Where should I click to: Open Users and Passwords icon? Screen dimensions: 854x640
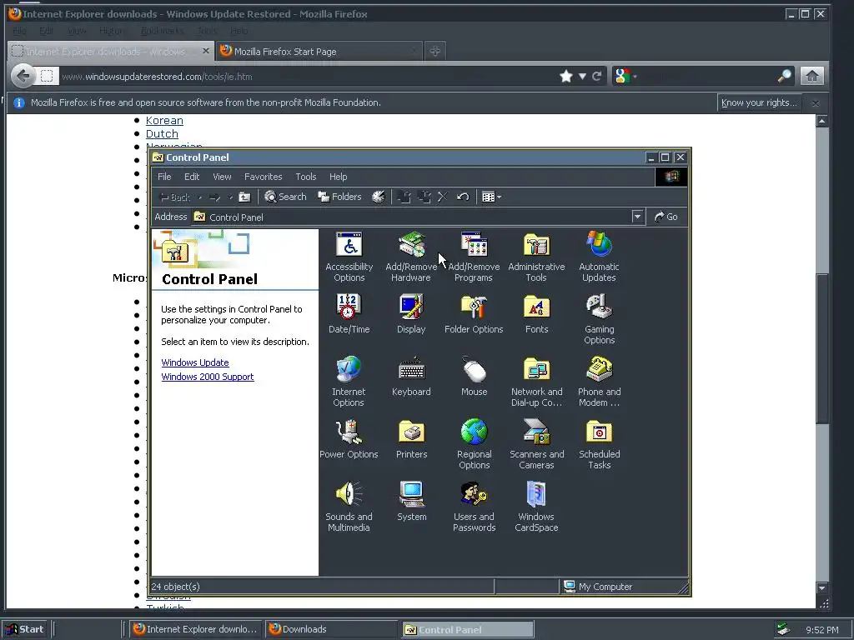pos(474,507)
